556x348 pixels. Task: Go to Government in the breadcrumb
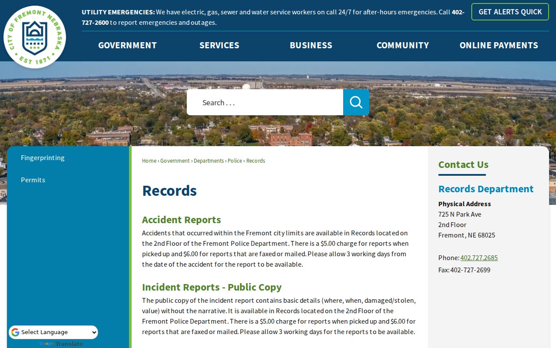(175, 161)
